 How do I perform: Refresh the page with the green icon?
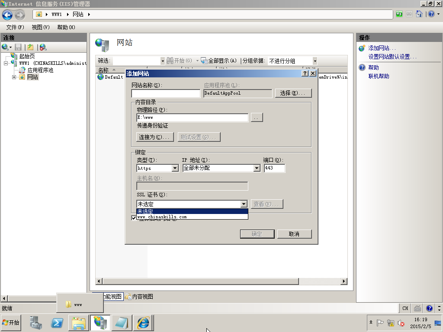click(x=399, y=14)
